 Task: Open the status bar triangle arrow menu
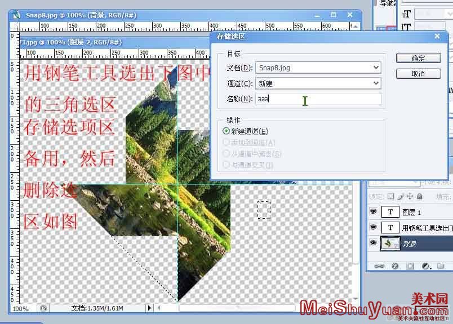pyautogui.click(x=149, y=308)
